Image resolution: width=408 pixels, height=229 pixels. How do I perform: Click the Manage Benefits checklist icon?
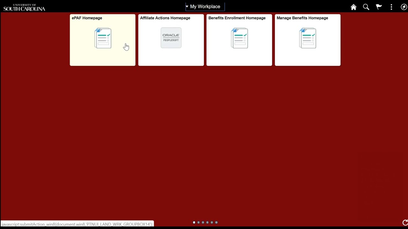(308, 38)
